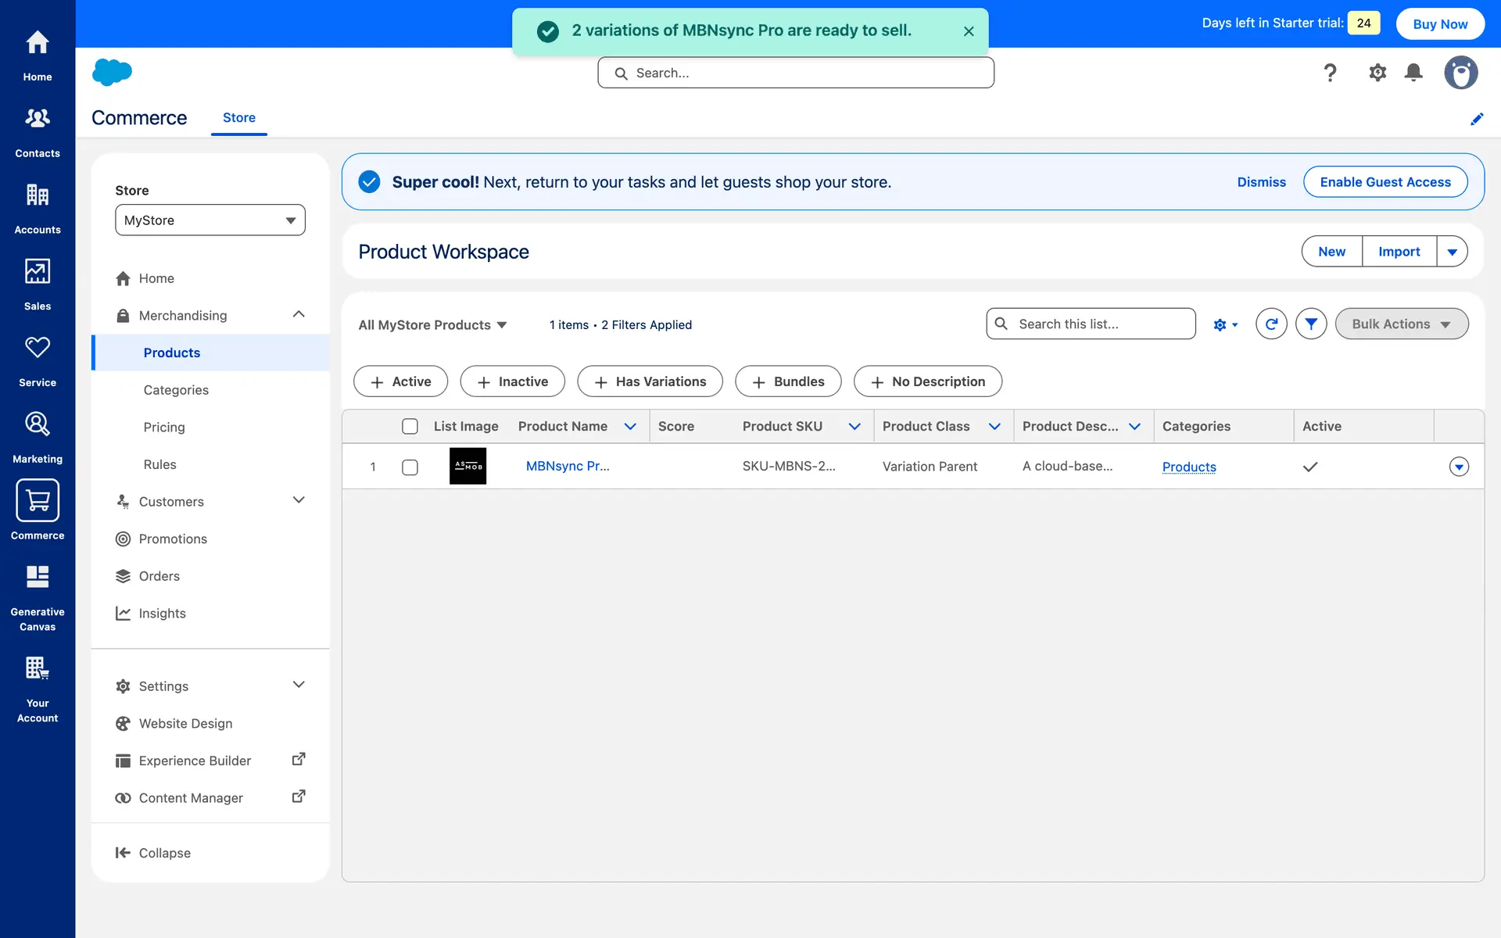Click the pencil edit page icon
This screenshot has height=938, width=1501.
tap(1477, 119)
